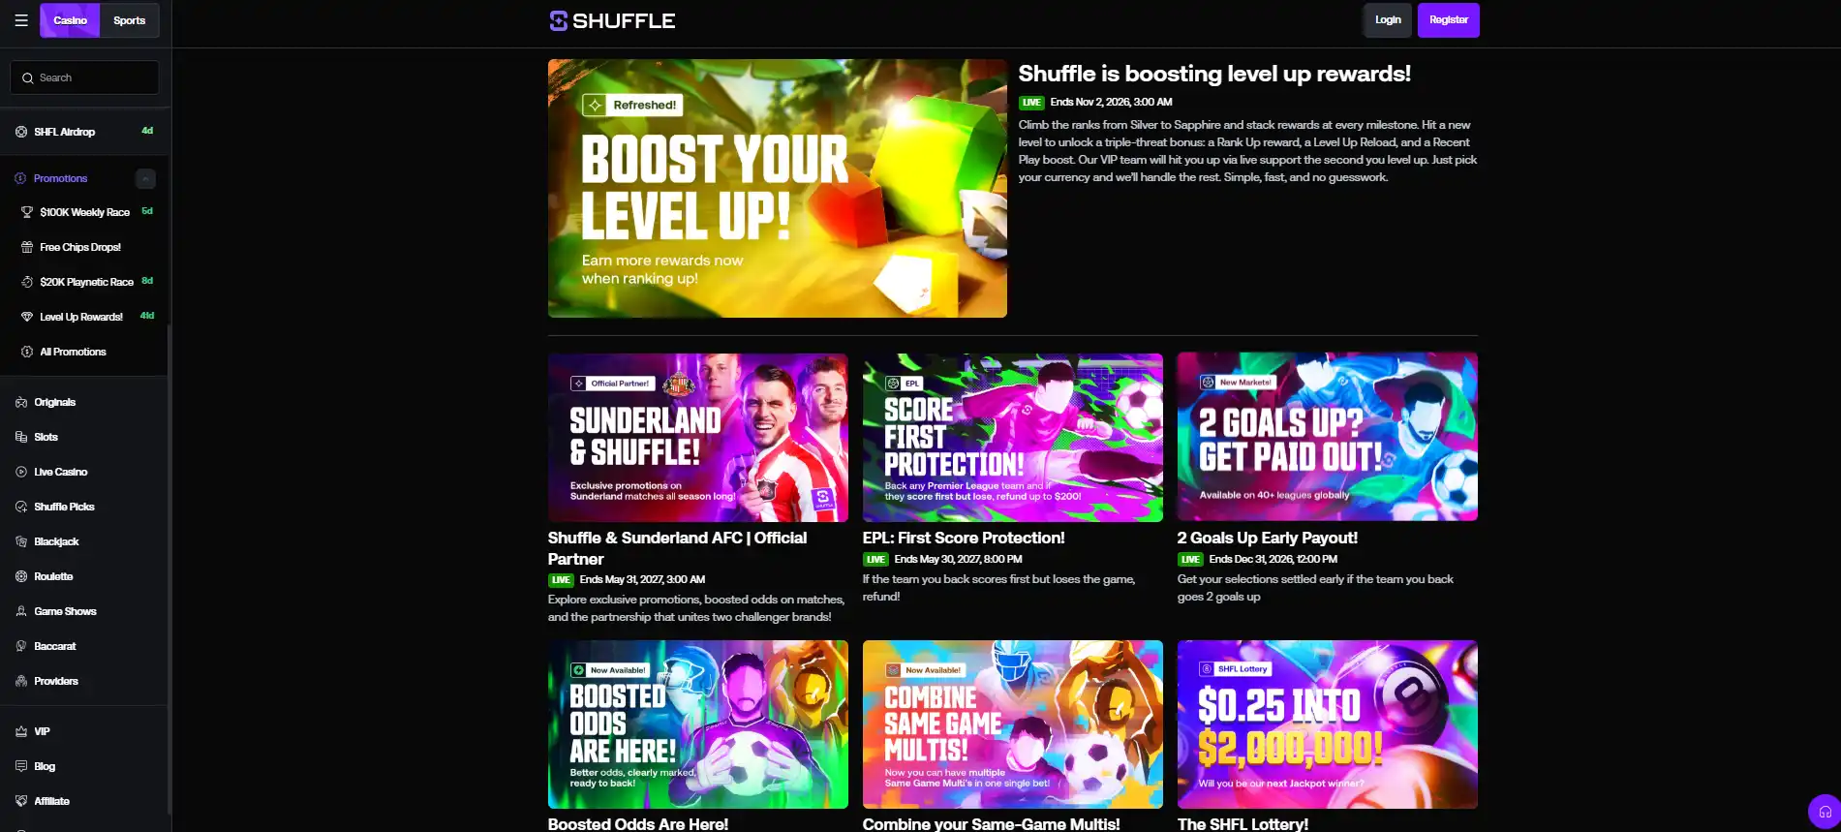Click the 'Shuffle & Sunderland AFC | Official Partner' title
Image resolution: width=1841 pixels, height=832 pixels.
pyautogui.click(x=677, y=548)
